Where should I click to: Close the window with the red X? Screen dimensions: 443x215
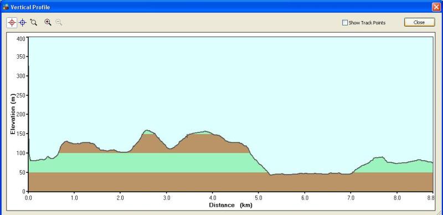436,7
